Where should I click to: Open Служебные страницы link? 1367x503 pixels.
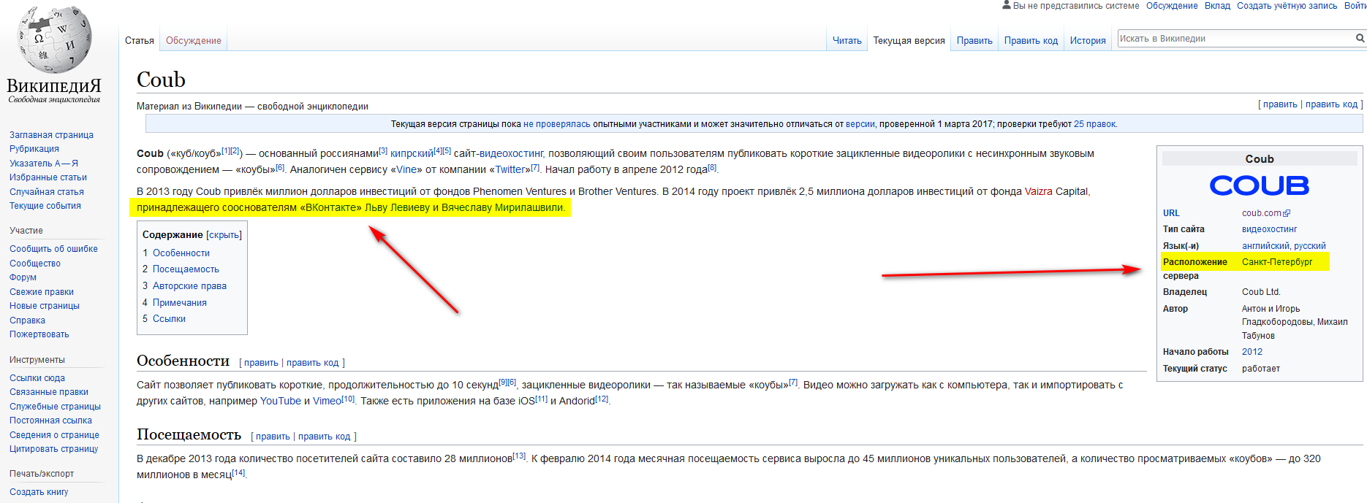click(x=55, y=407)
